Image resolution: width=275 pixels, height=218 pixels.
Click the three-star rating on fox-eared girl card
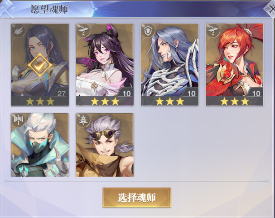click(x=105, y=101)
